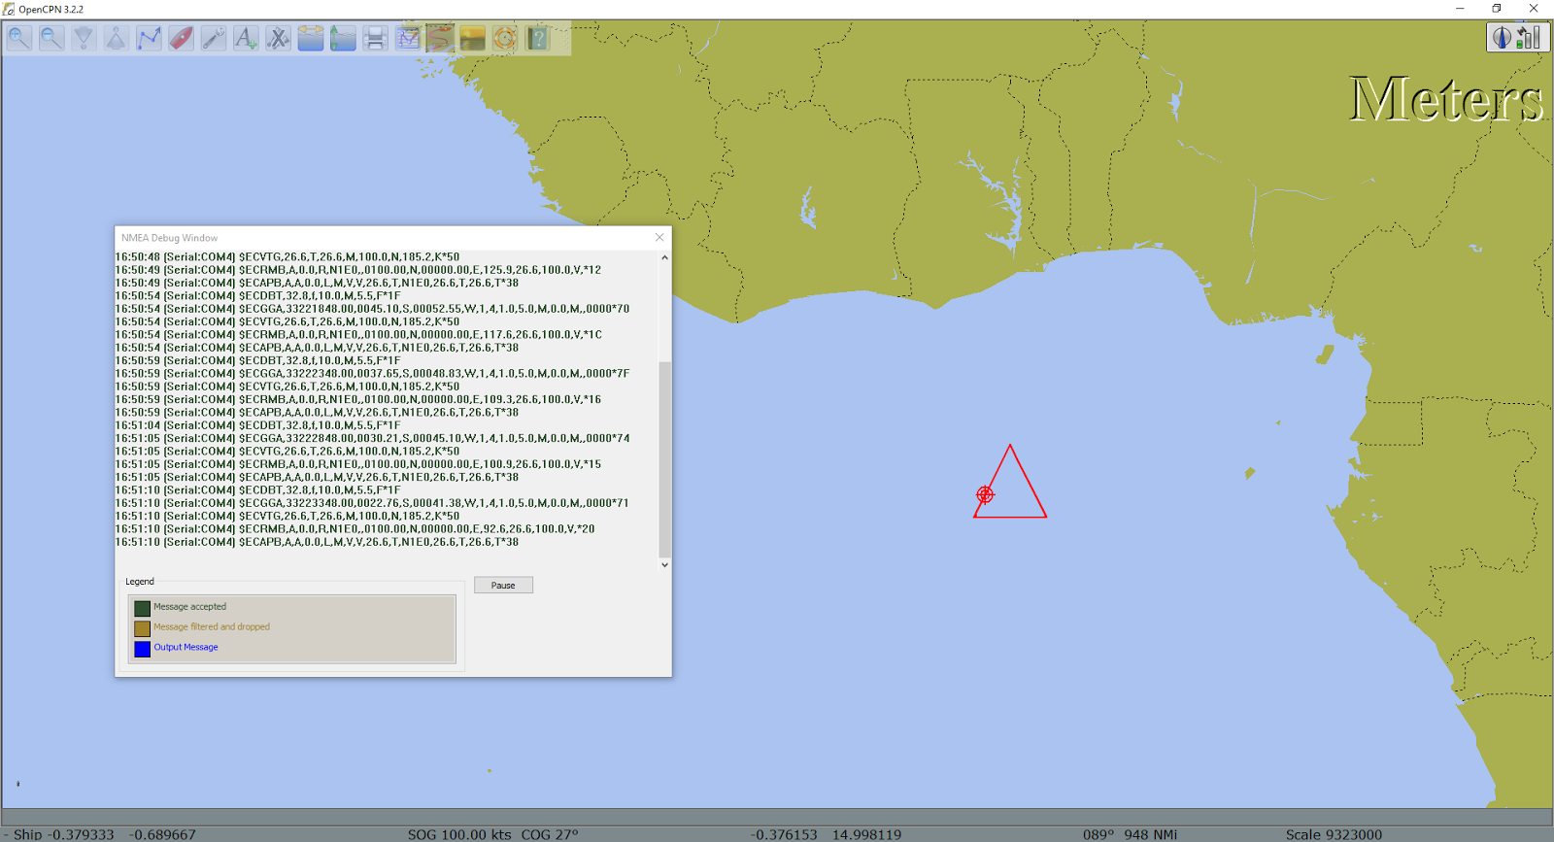Click the 'Message filtered and dropped' legend label

pyautogui.click(x=212, y=627)
